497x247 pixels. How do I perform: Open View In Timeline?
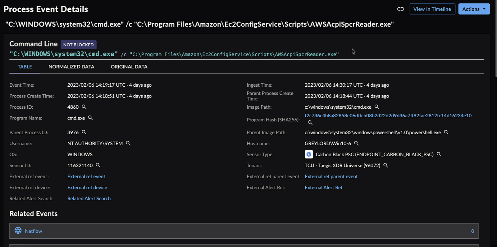click(432, 9)
